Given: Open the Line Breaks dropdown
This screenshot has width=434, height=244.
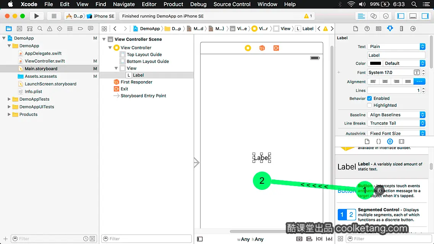Looking at the screenshot, I should tap(396, 123).
